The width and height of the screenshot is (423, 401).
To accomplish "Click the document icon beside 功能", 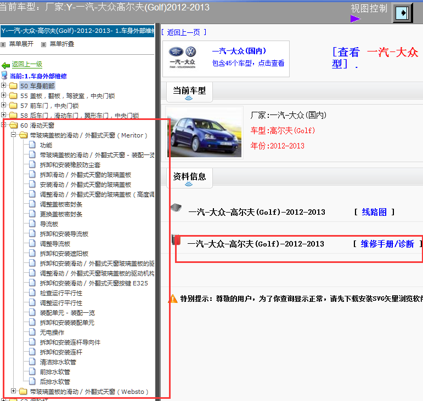I will (x=32, y=145).
